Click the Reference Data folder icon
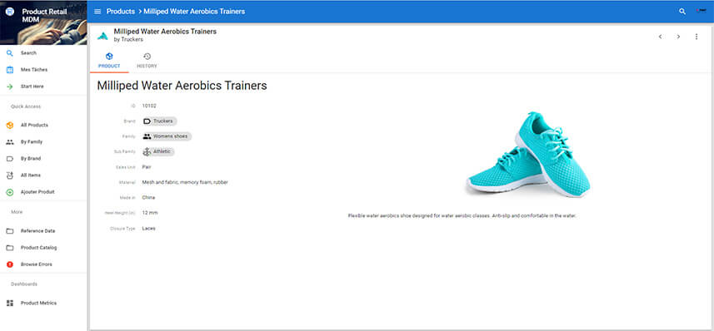714x331 pixels. 9,231
